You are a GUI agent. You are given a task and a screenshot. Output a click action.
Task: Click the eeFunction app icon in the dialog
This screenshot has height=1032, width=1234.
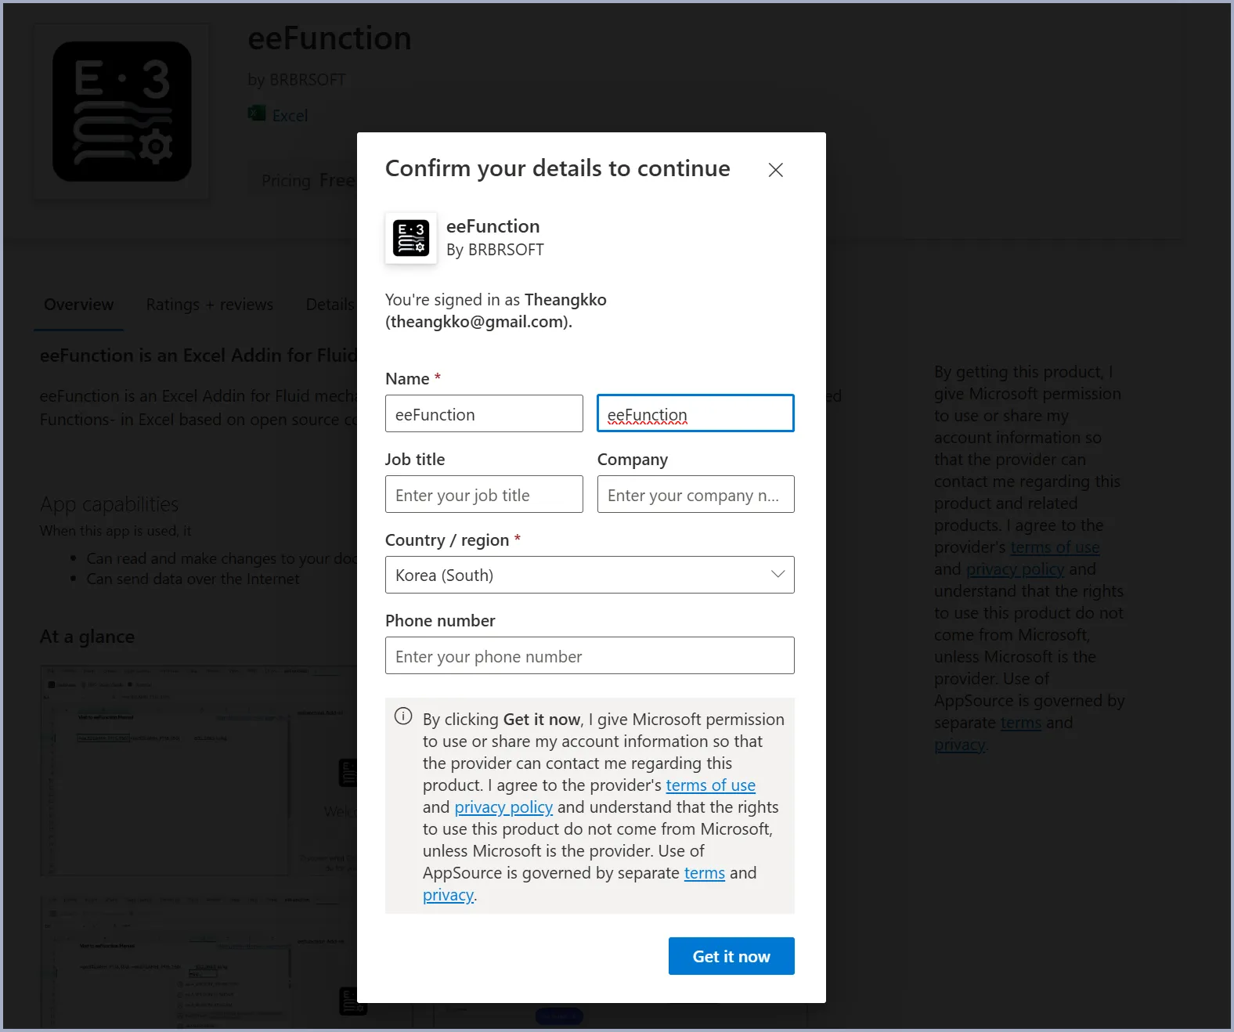click(411, 238)
